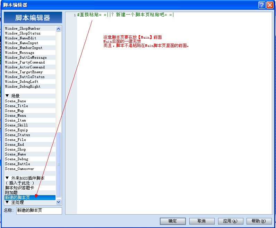This screenshot has width=276, height=228.
Task: Click the 确定 button
Action: (x=173, y=221)
